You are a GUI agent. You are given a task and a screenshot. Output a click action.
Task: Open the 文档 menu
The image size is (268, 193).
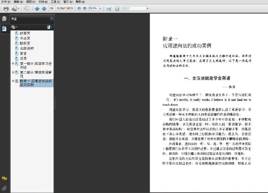43,2
